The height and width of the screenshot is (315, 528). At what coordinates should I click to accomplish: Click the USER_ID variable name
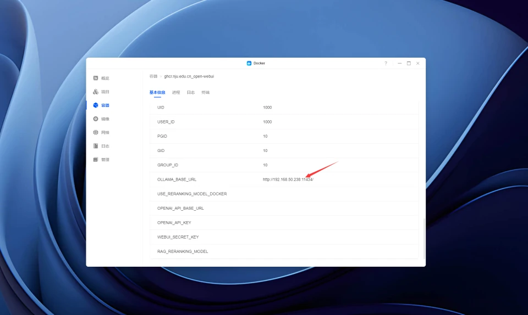coord(166,122)
